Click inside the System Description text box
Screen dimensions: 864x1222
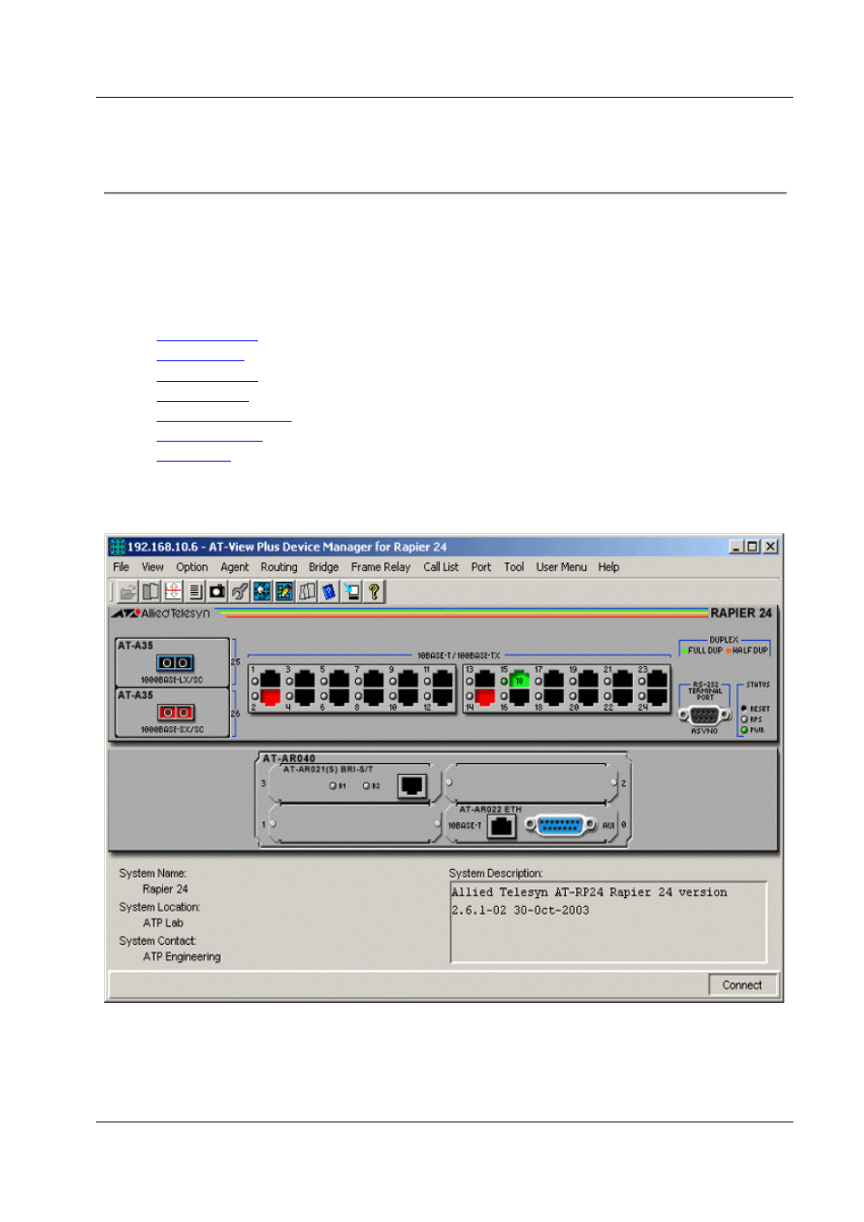(x=609, y=922)
